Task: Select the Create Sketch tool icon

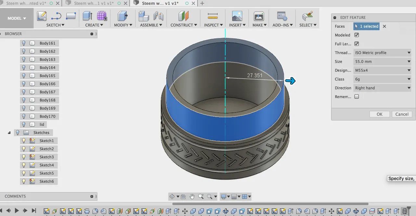Action: [42, 16]
